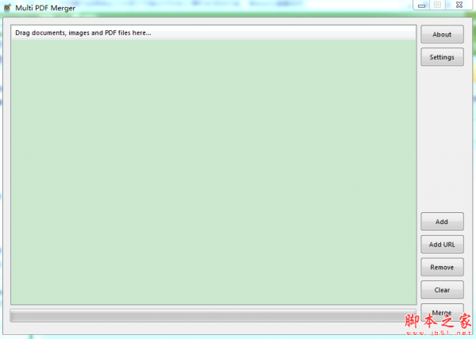Clear the file list
The image size is (476, 339).
[x=442, y=290]
